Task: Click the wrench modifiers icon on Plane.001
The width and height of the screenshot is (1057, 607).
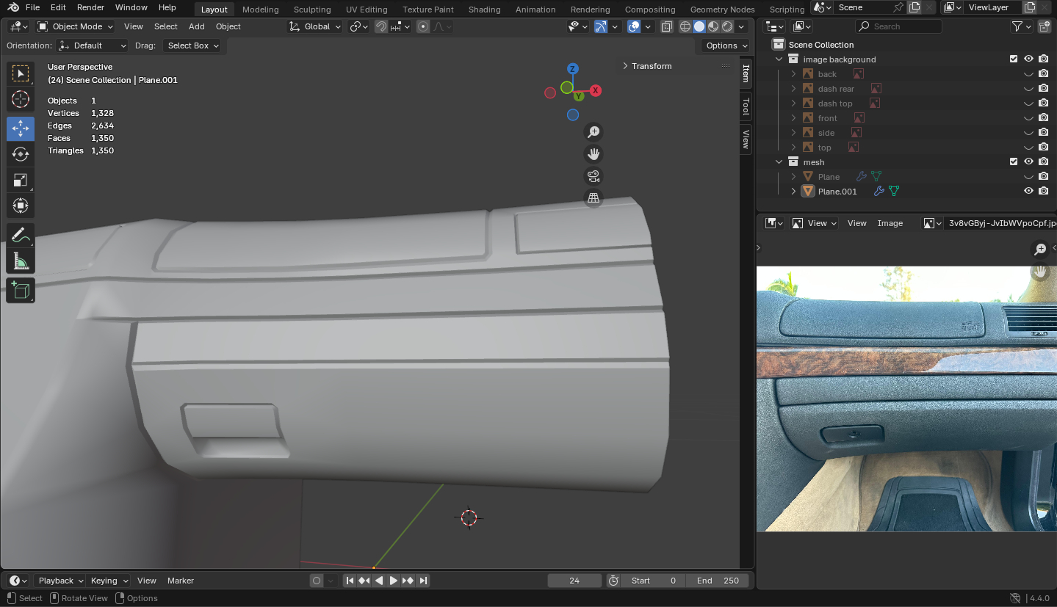Action: coord(879,192)
